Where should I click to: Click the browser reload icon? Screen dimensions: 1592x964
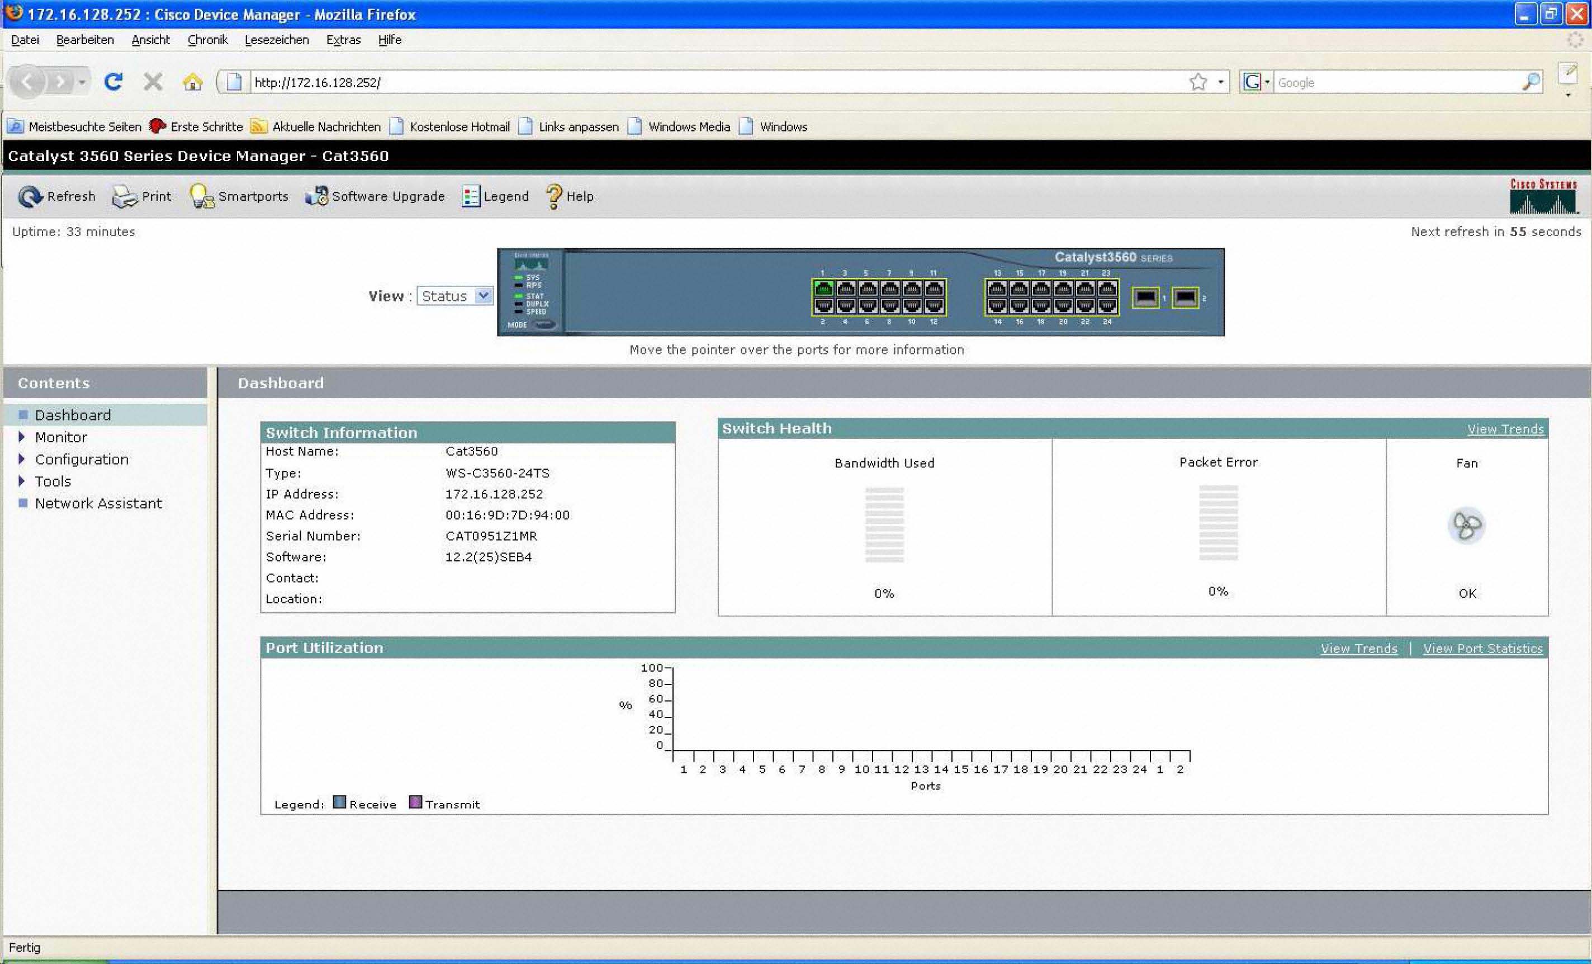(x=113, y=82)
